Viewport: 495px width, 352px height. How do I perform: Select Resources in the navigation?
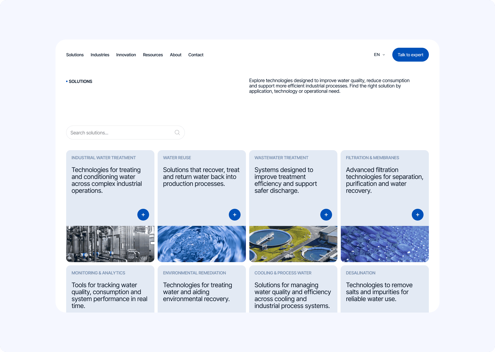point(153,55)
